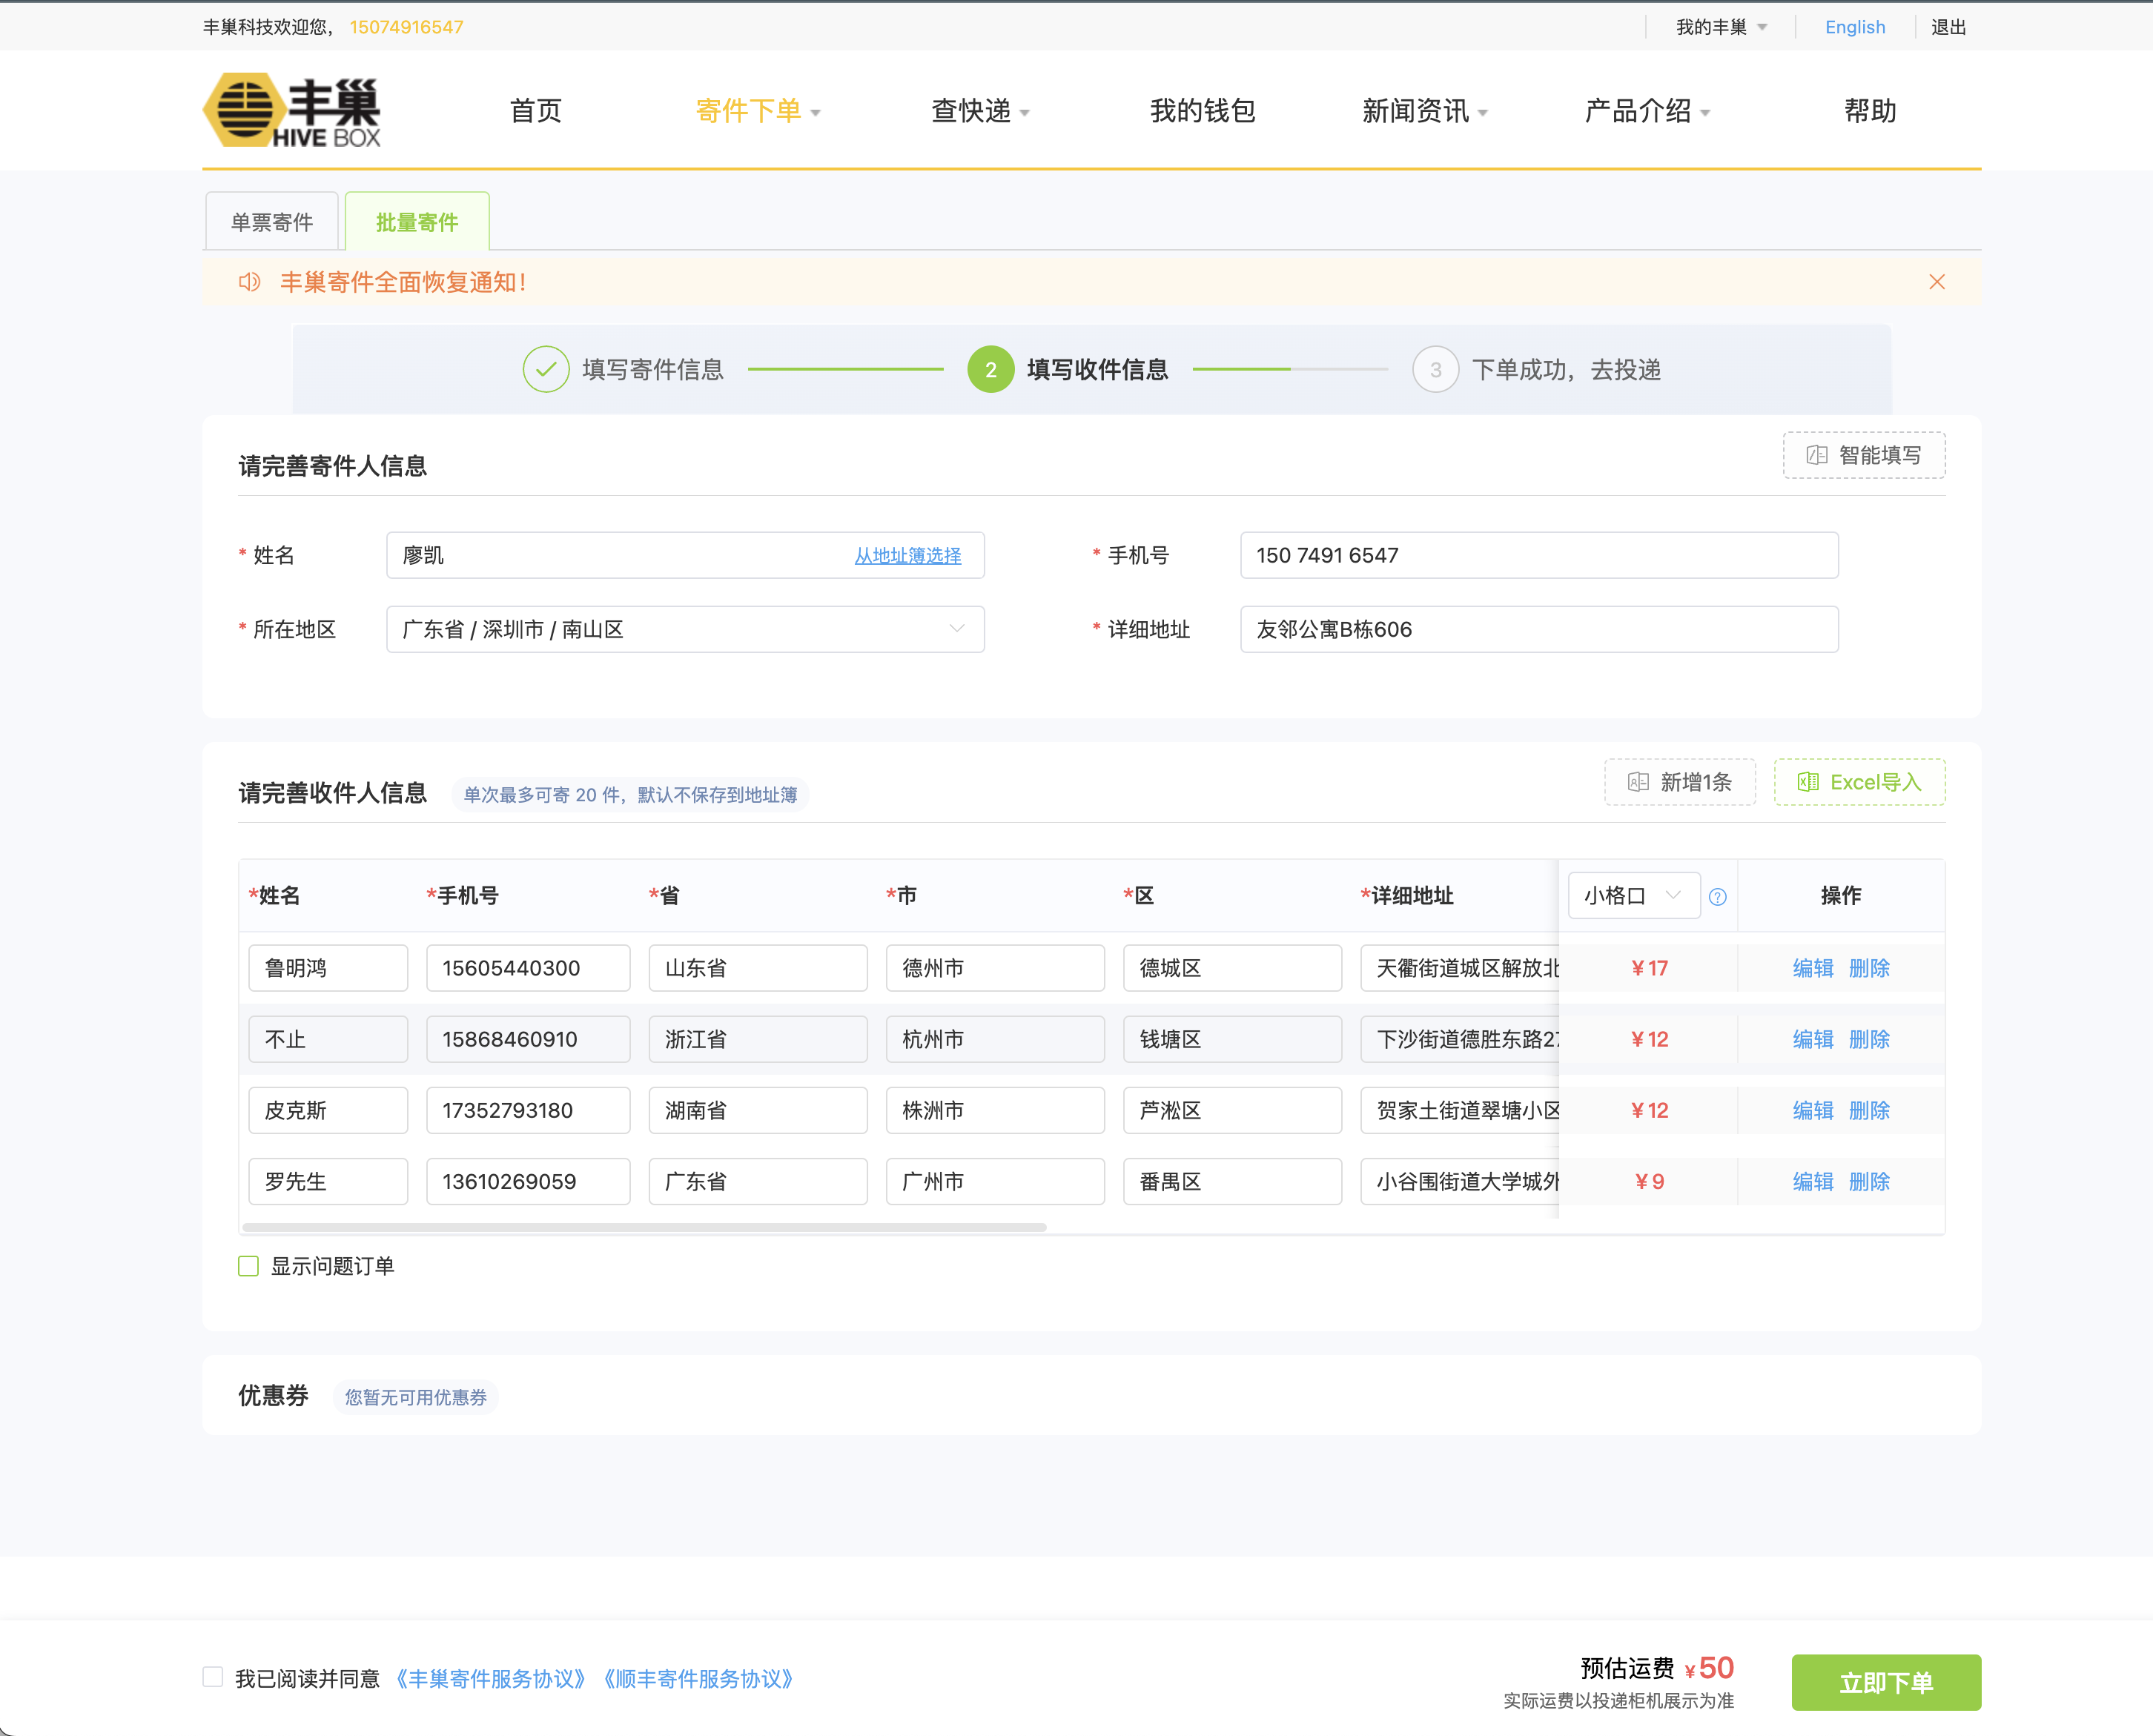This screenshot has width=2153, height=1736.
Task: Edit the 不止 recipient row
Action: tap(1812, 1039)
